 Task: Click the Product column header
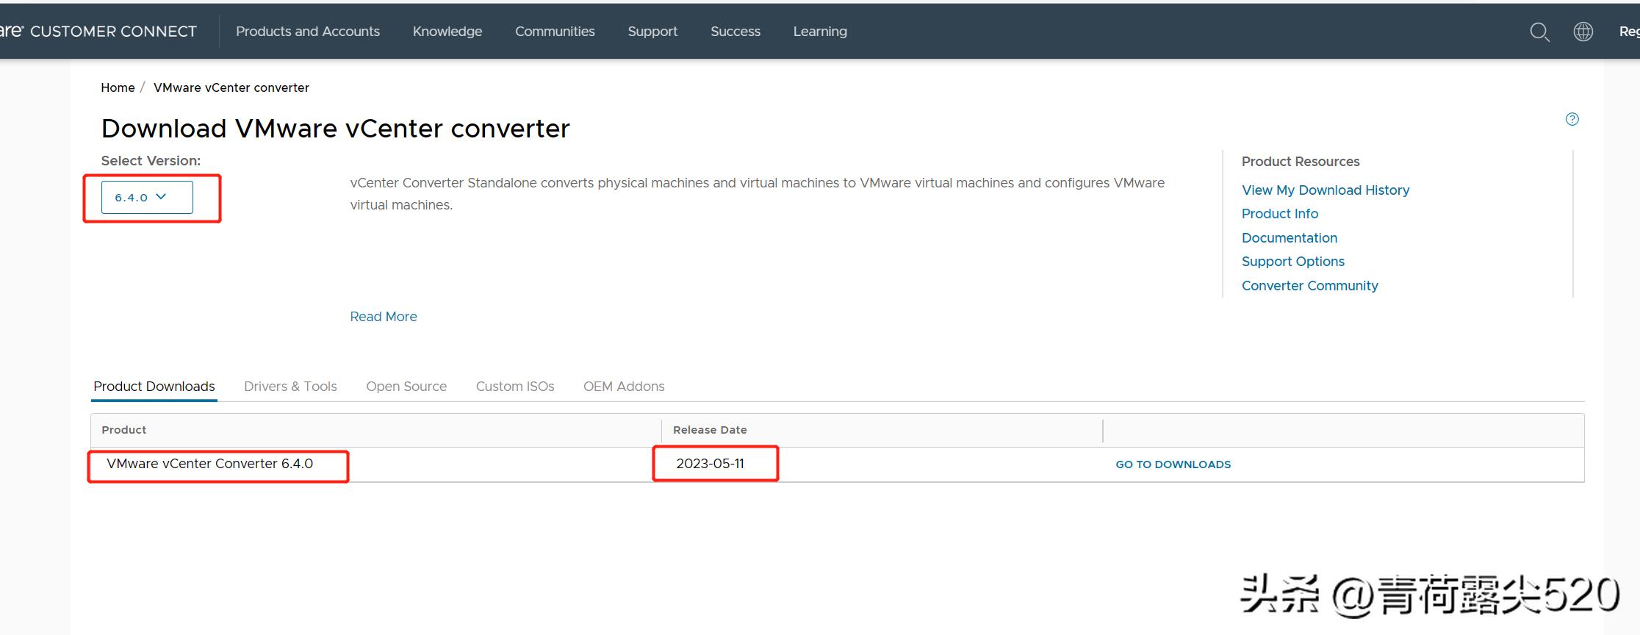point(124,430)
